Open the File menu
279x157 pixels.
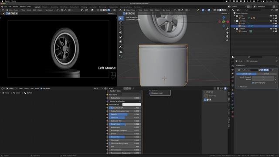pos(6,7)
